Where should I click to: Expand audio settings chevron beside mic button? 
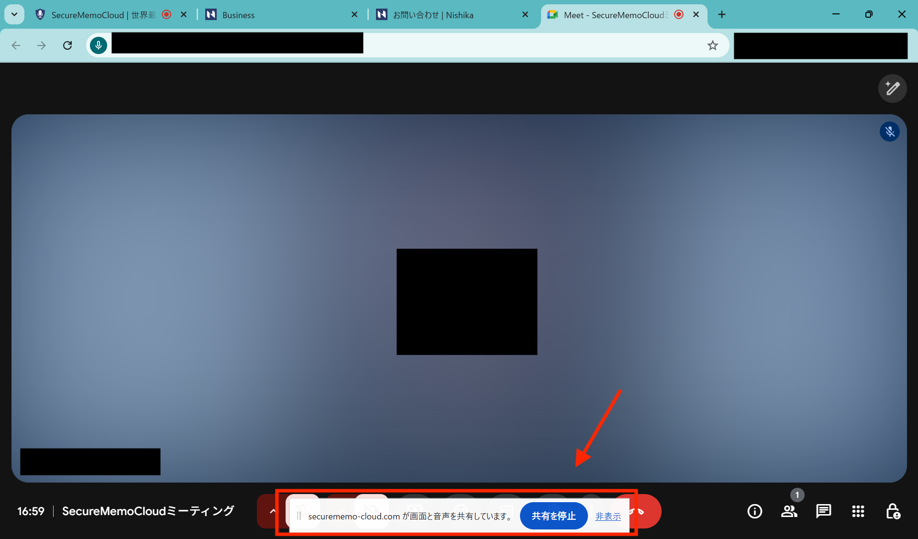272,511
